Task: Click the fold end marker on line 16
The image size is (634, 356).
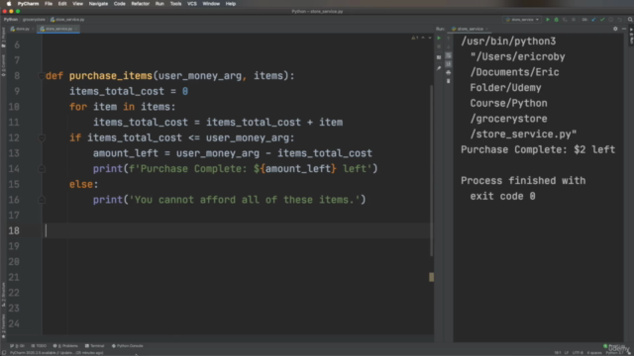Action: pyautogui.click(x=42, y=200)
